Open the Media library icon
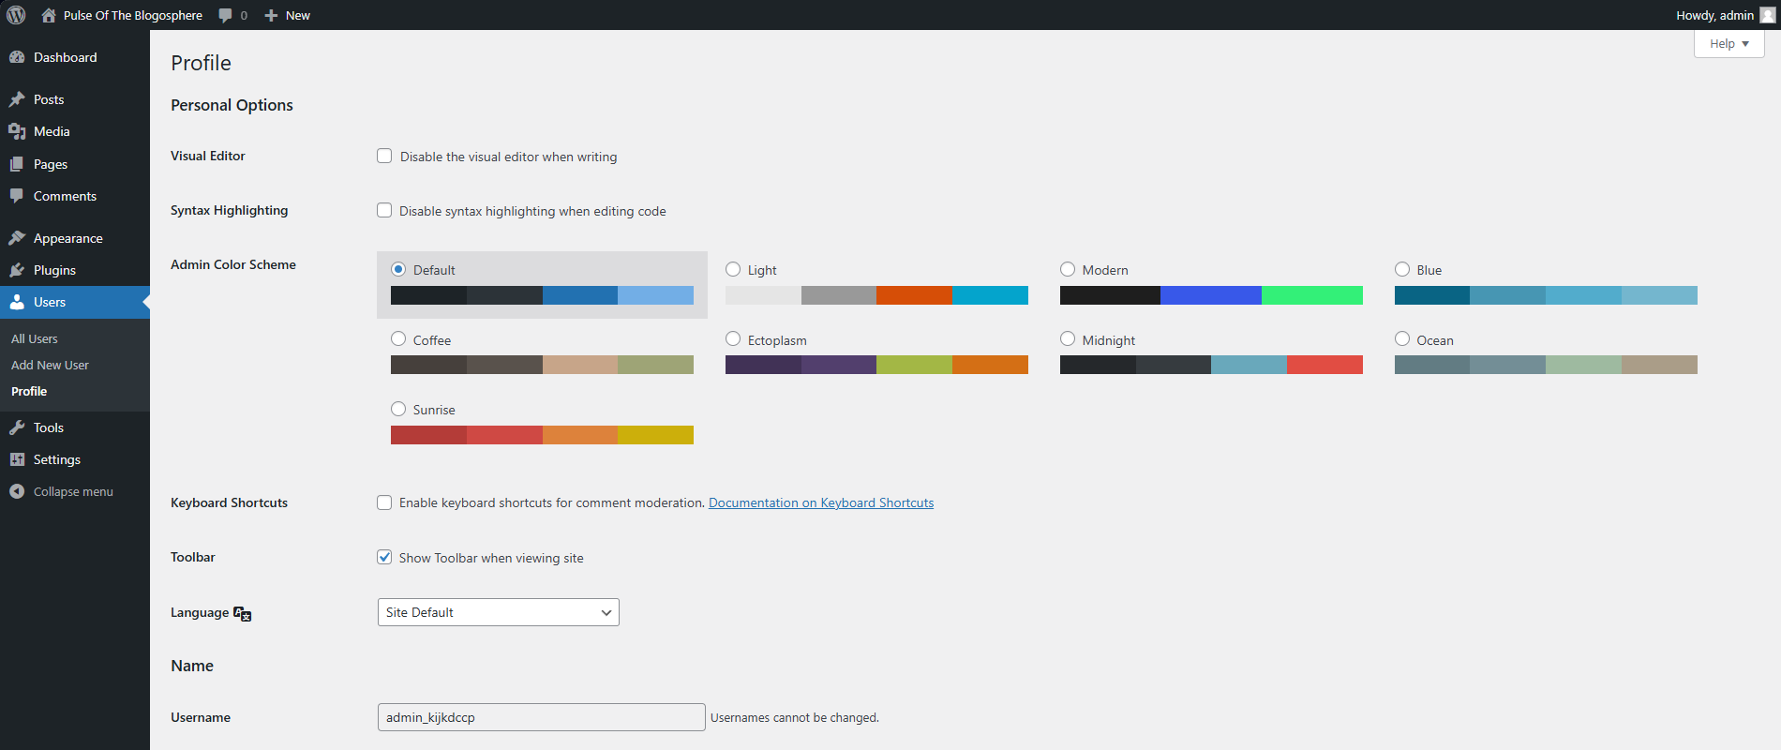 click(17, 131)
